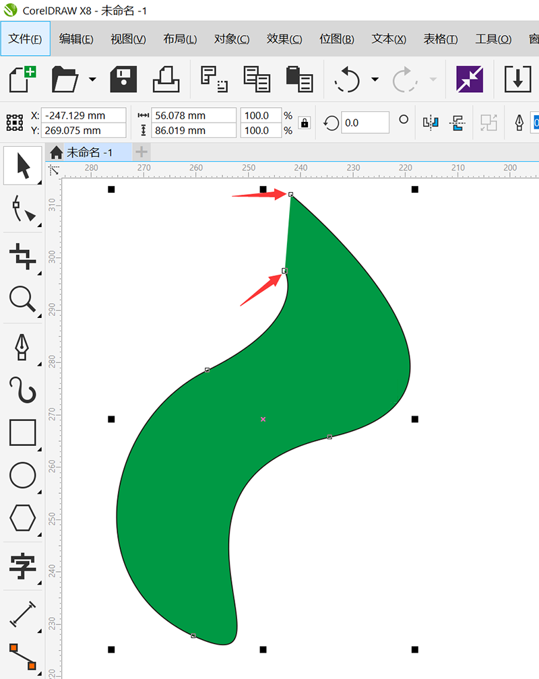
Task: Select the Pen drawing tool
Action: tap(22, 348)
